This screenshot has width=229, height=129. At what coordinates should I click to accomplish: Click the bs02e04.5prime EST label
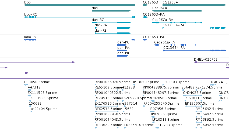pos(44,109)
